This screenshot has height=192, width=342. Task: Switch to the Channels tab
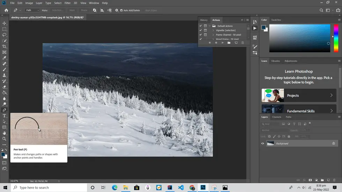click(276, 117)
